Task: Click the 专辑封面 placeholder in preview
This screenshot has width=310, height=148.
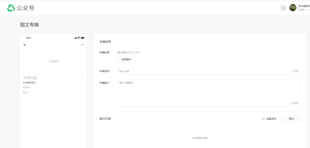Action: tap(54, 61)
